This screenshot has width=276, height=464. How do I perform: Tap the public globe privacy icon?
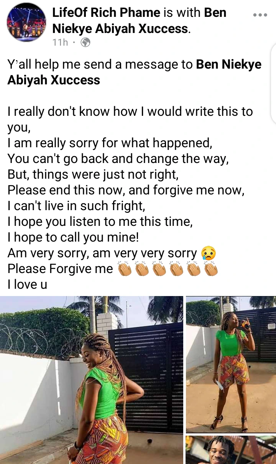point(85,43)
